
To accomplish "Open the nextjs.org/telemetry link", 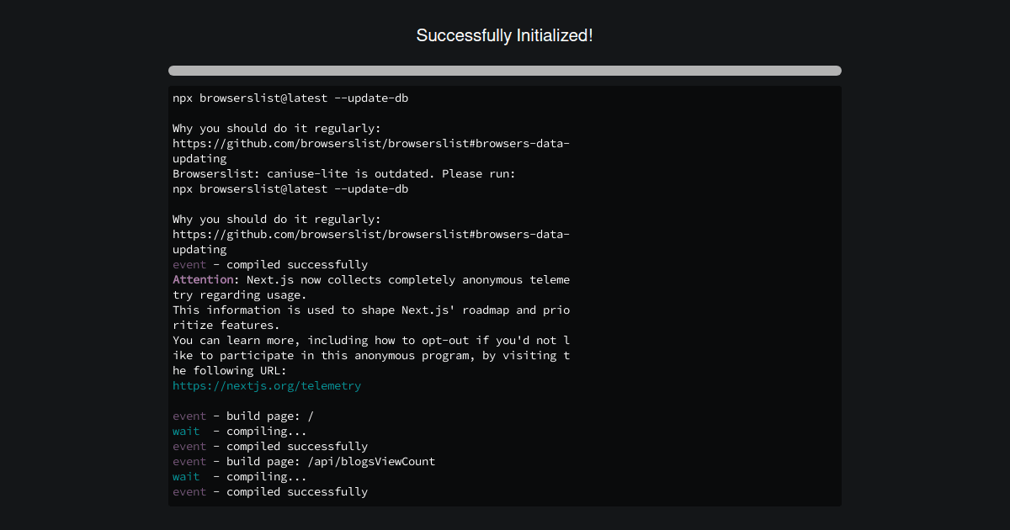I will point(266,385).
